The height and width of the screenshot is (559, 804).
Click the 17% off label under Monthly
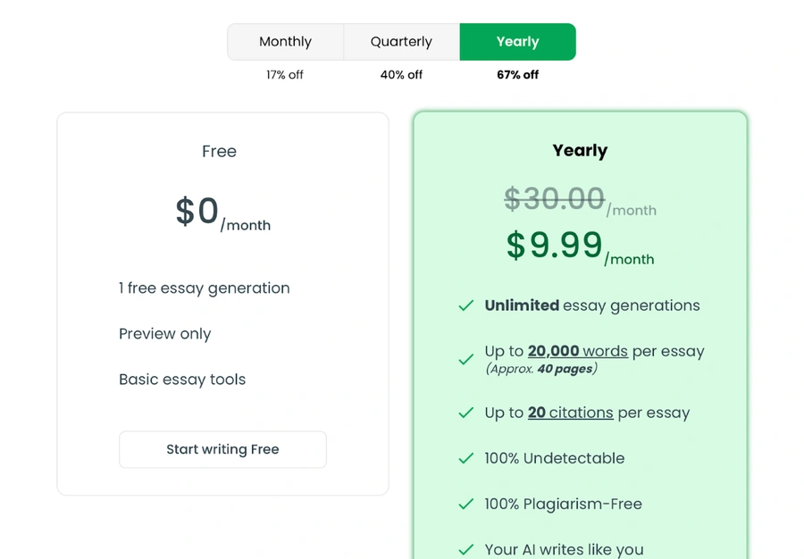pos(285,75)
